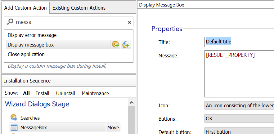Open the Add Custom Action tab
274x134 pixels.
point(25,8)
